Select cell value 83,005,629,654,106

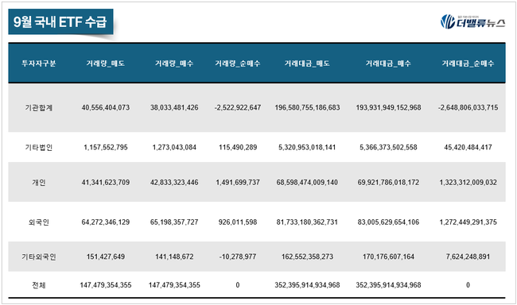(388, 222)
